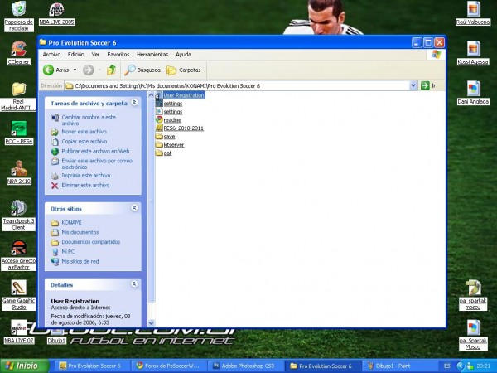Open POC - PES4 desktop shortcut

click(19, 133)
